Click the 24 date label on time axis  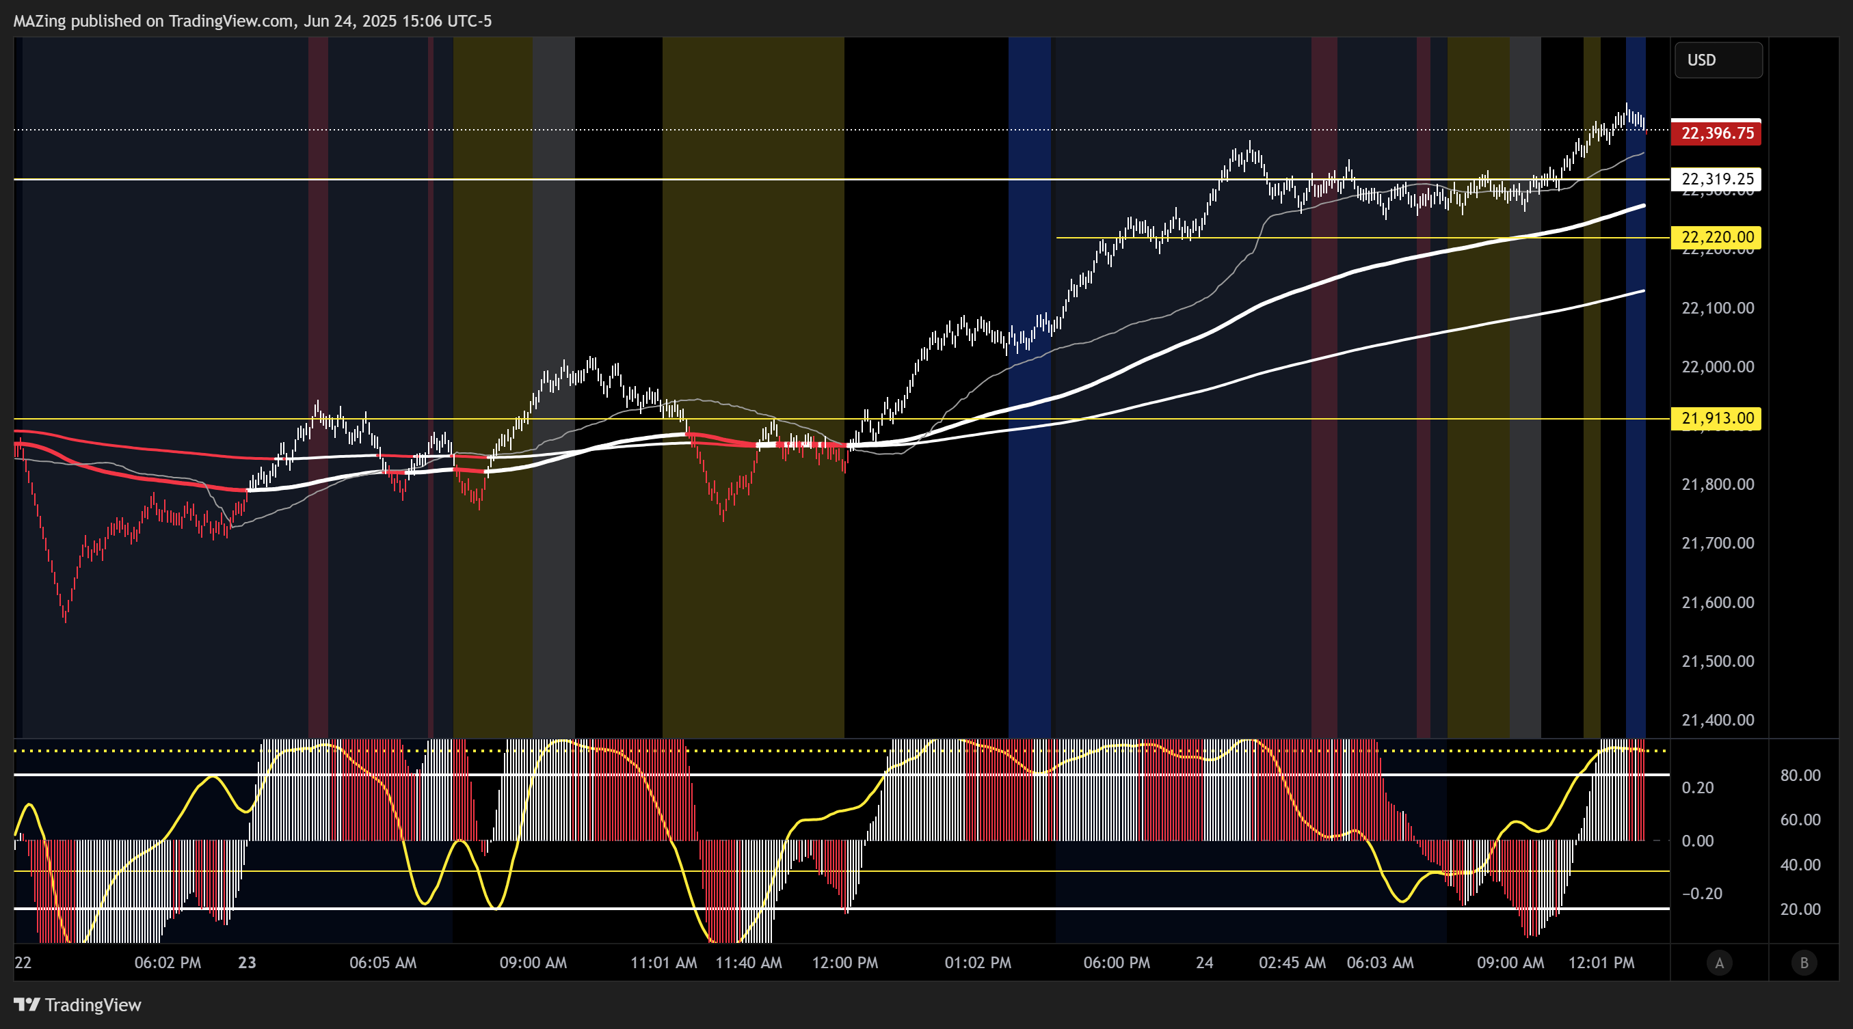1205,962
